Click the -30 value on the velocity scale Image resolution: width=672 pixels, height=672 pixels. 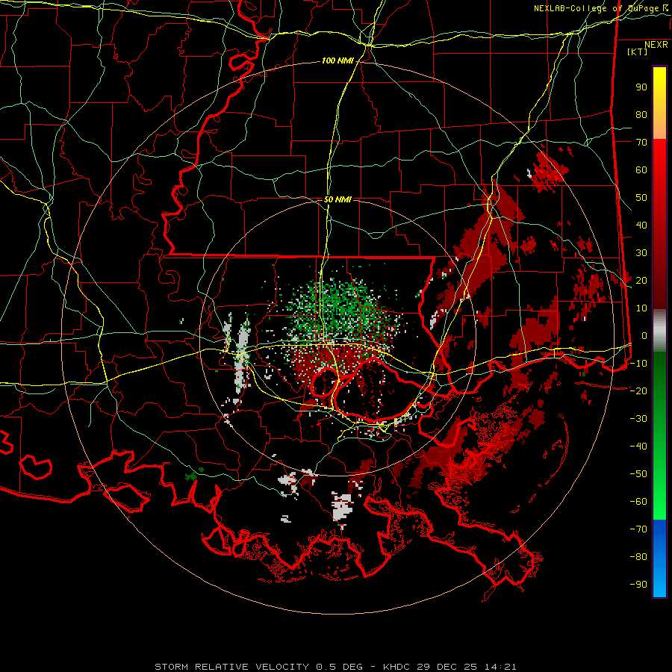click(x=638, y=419)
